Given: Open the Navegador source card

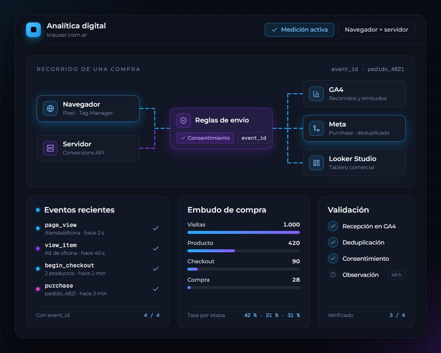Looking at the screenshot, I should tap(88, 108).
